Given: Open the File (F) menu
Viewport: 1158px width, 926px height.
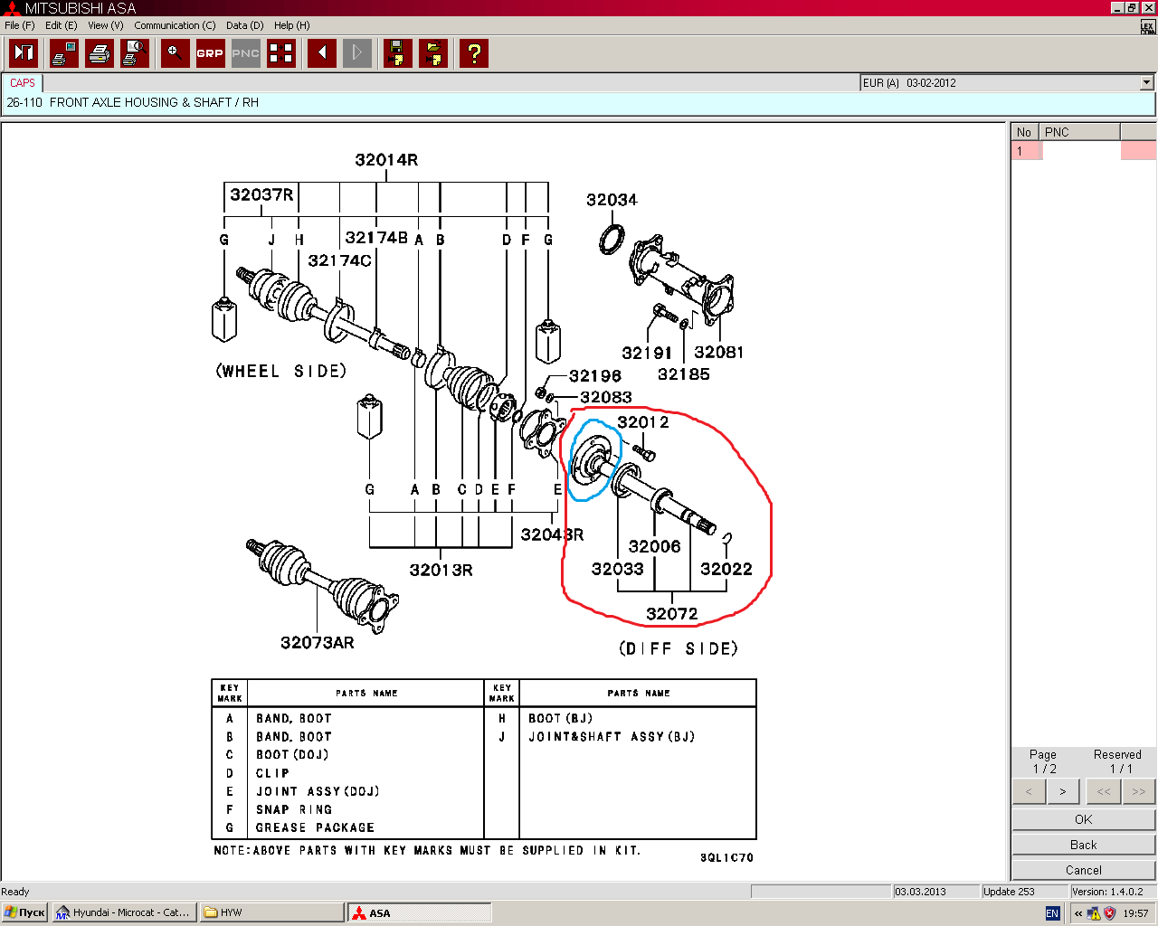Looking at the screenshot, I should coord(19,25).
